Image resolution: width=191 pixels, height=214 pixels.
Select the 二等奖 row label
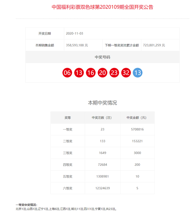(x=68, y=141)
